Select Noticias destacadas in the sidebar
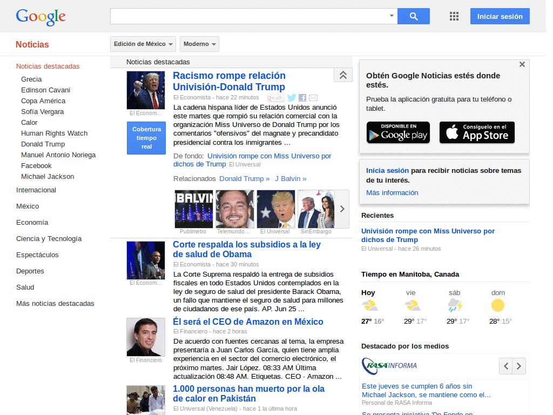This screenshot has width=553, height=415. pyautogui.click(x=48, y=66)
